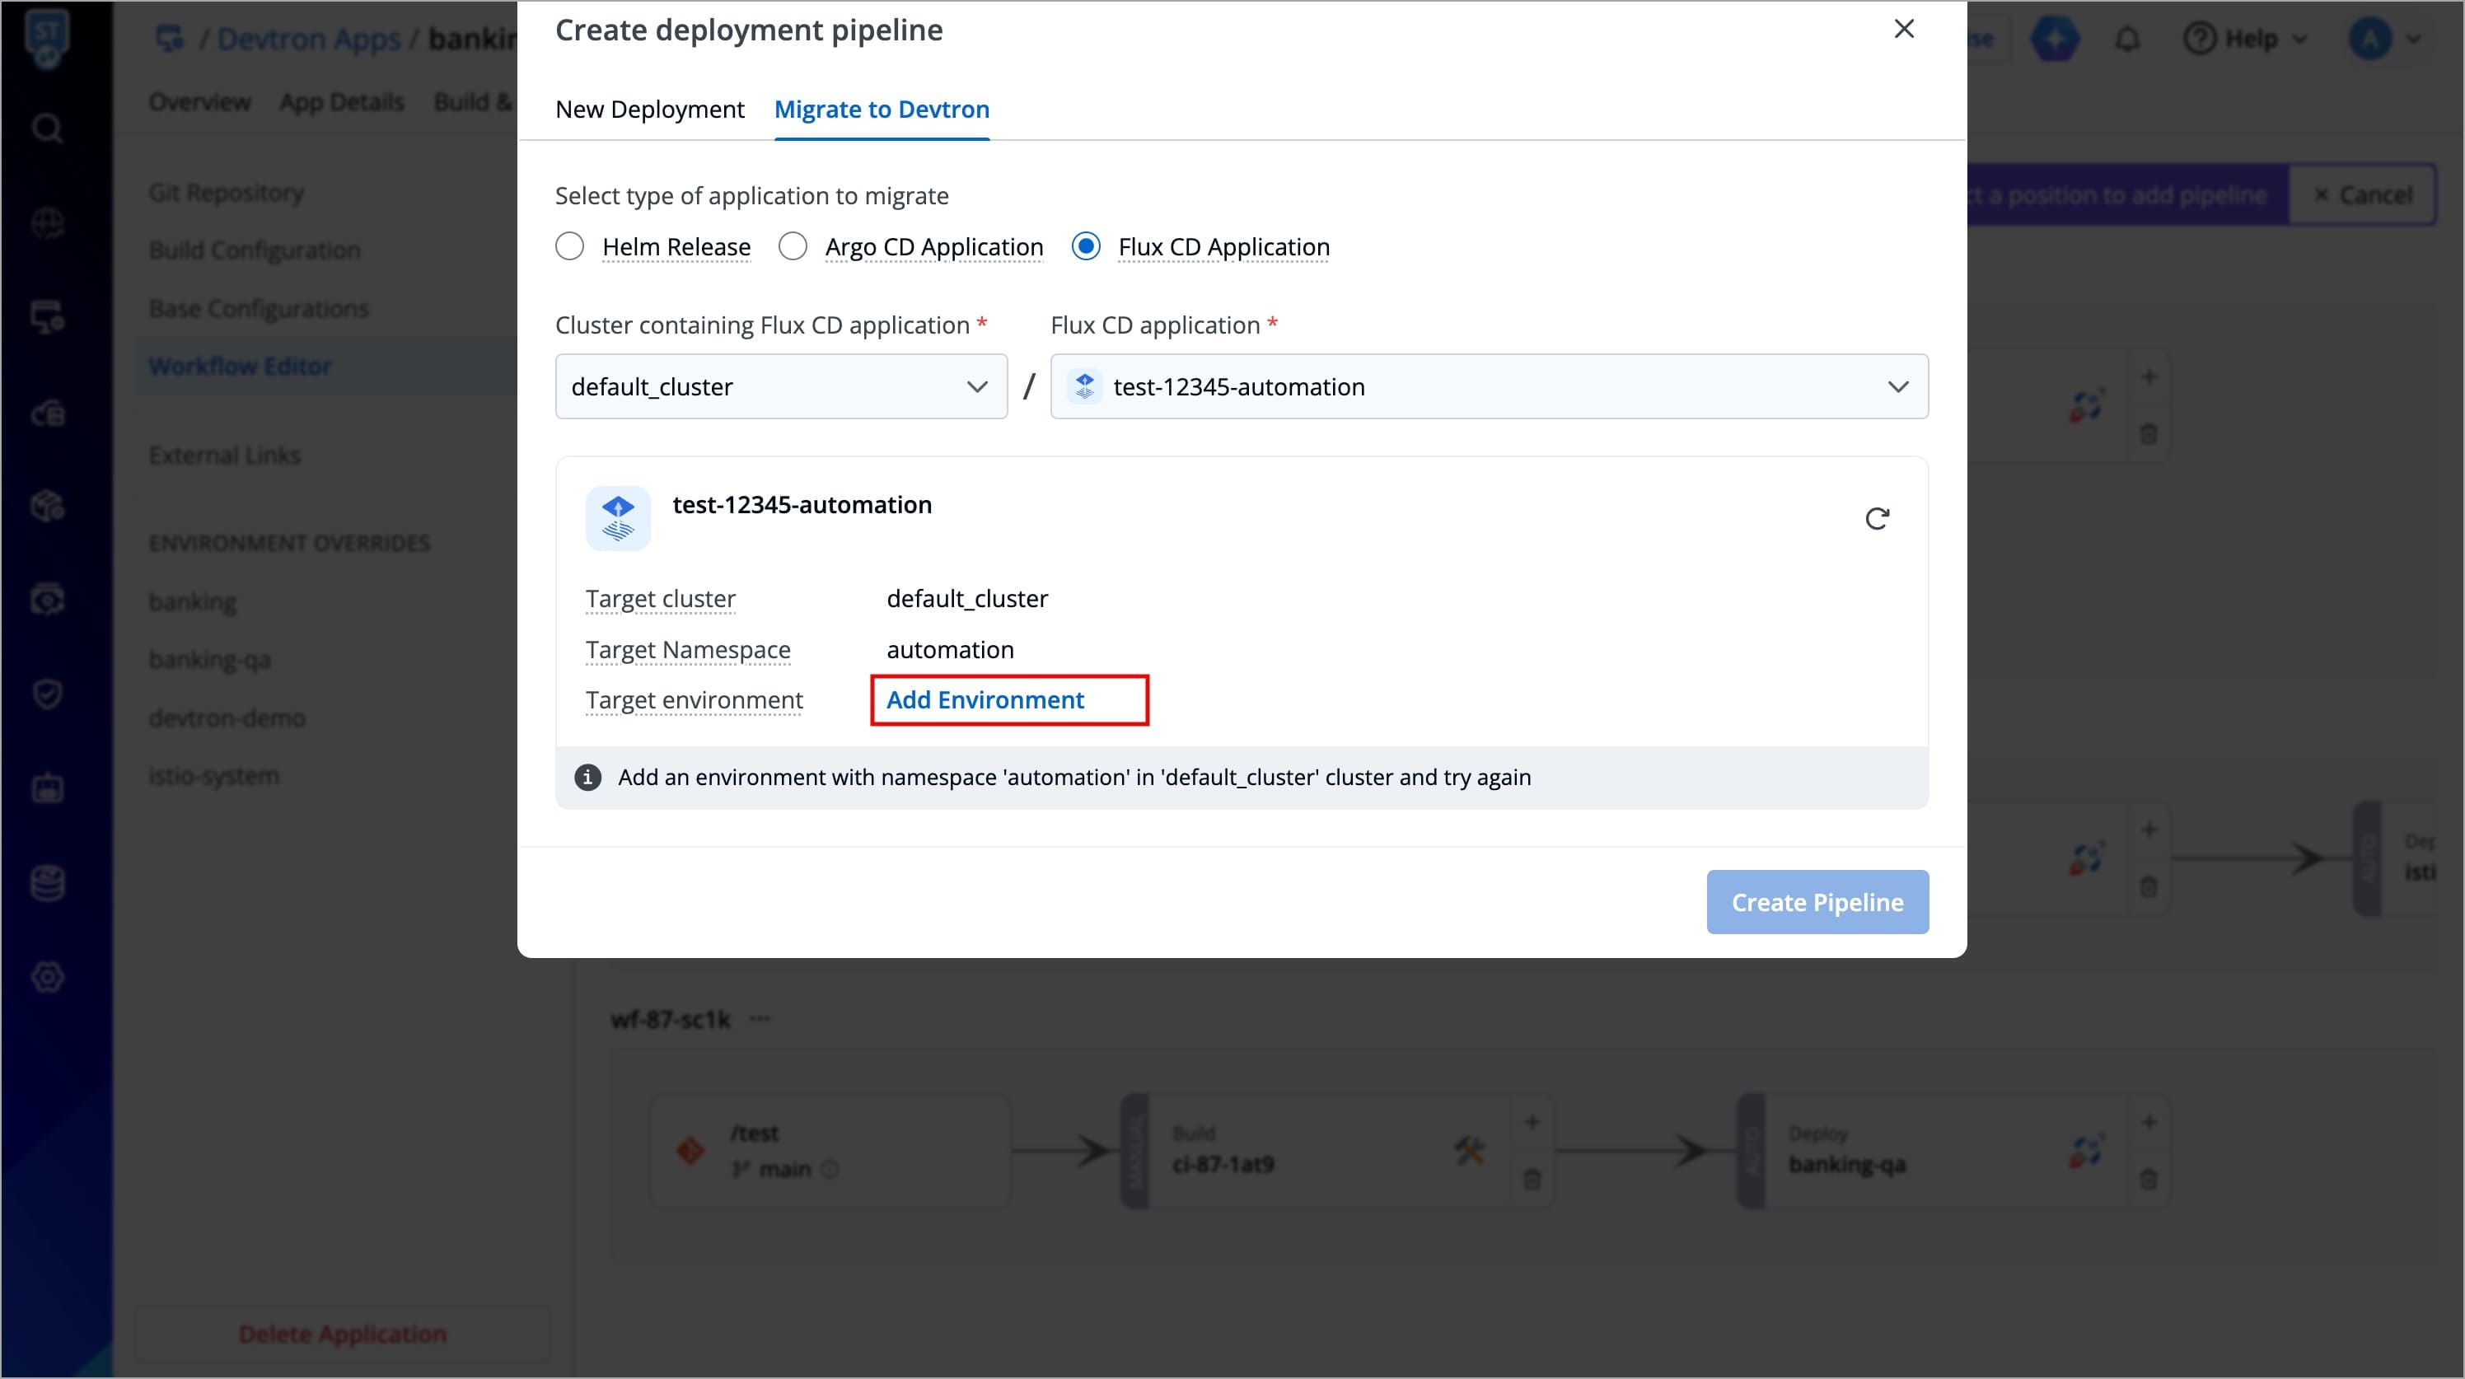Image resolution: width=2465 pixels, height=1379 pixels.
Task: Click the Devtron Apps breadcrumb link
Action: [x=308, y=40]
